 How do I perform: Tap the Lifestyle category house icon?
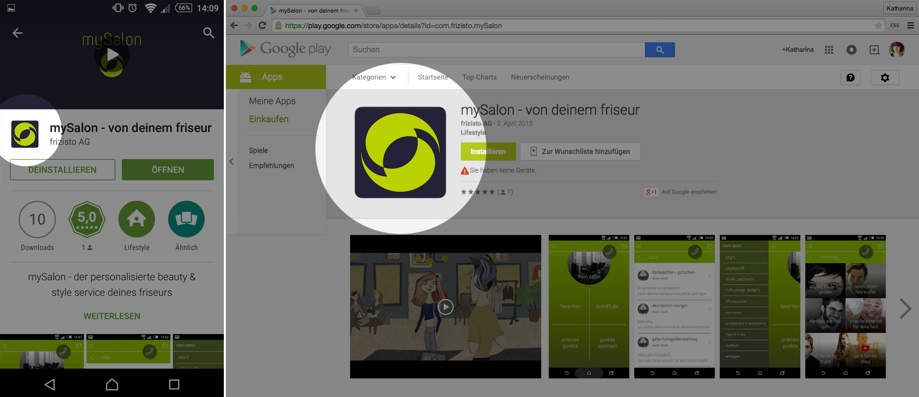click(x=137, y=219)
